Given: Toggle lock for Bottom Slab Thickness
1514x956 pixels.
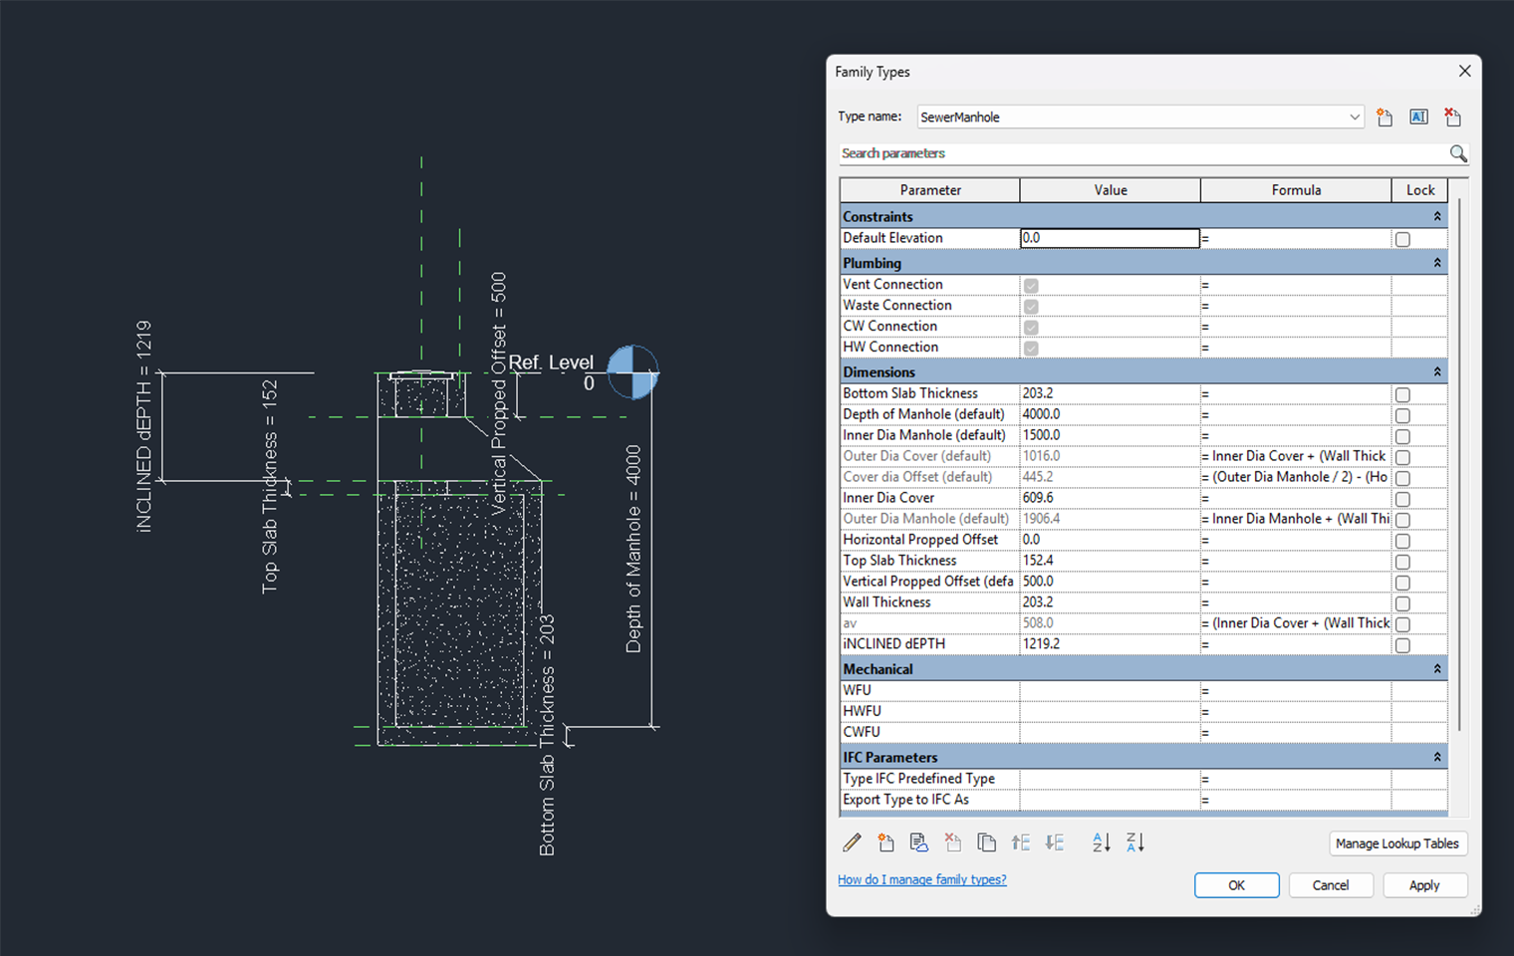Looking at the screenshot, I should click(1402, 394).
